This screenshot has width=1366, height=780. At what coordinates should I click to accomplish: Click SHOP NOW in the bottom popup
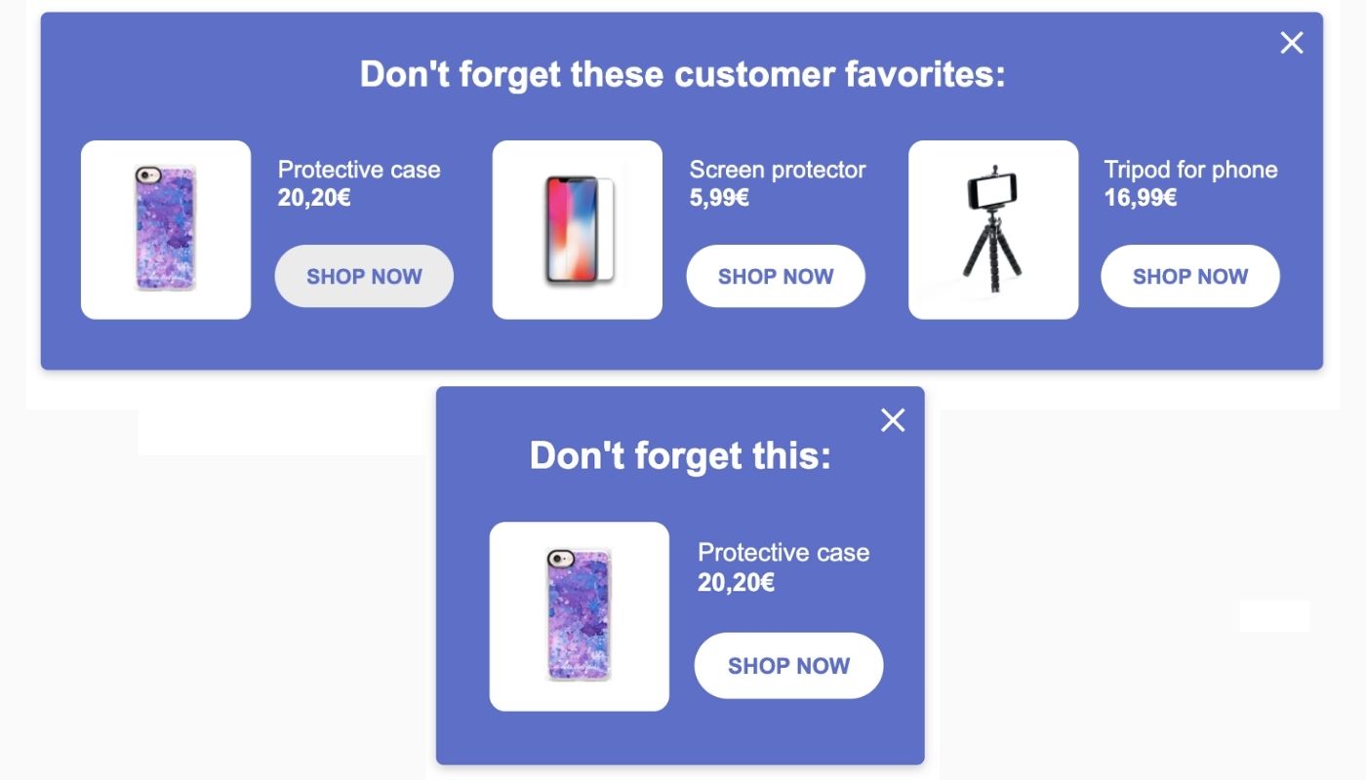point(788,665)
